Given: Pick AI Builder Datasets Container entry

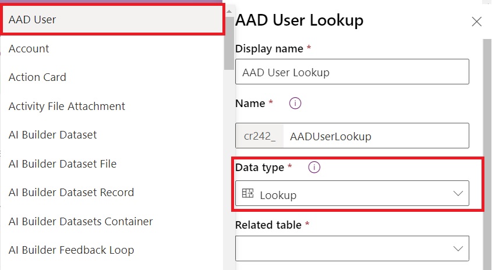Looking at the screenshot, I should [x=111, y=222].
